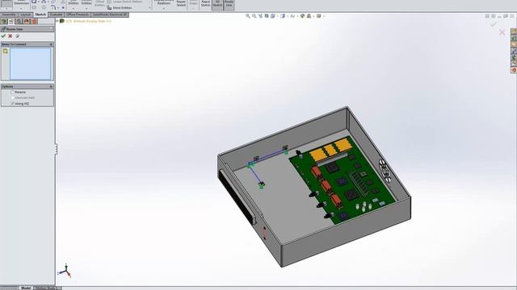Click the pushpin icon beside the red X
The height and width of the screenshot is (290, 517).
click(18, 35)
